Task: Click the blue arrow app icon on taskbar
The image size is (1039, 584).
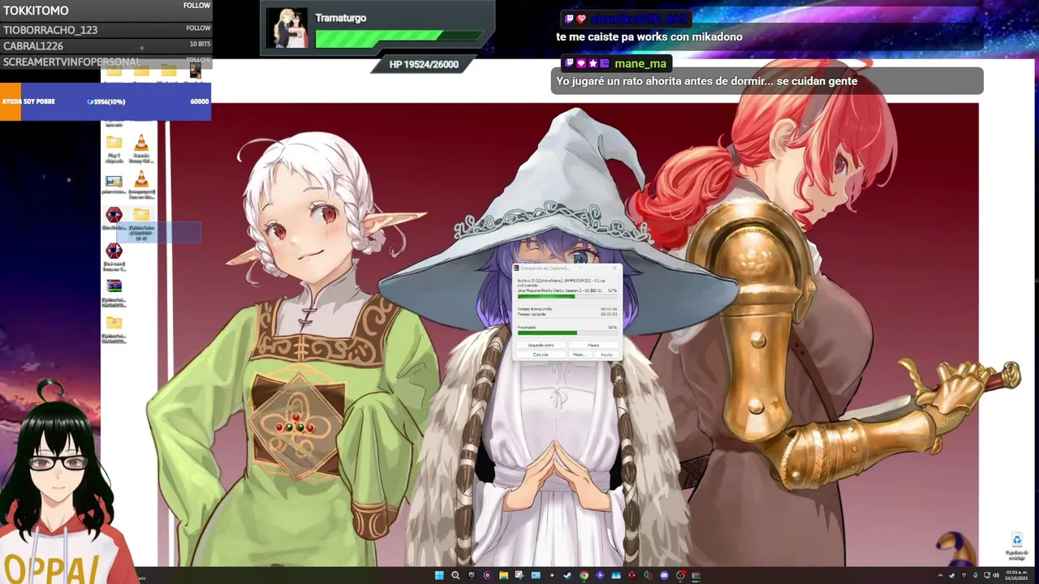Action: click(600, 575)
